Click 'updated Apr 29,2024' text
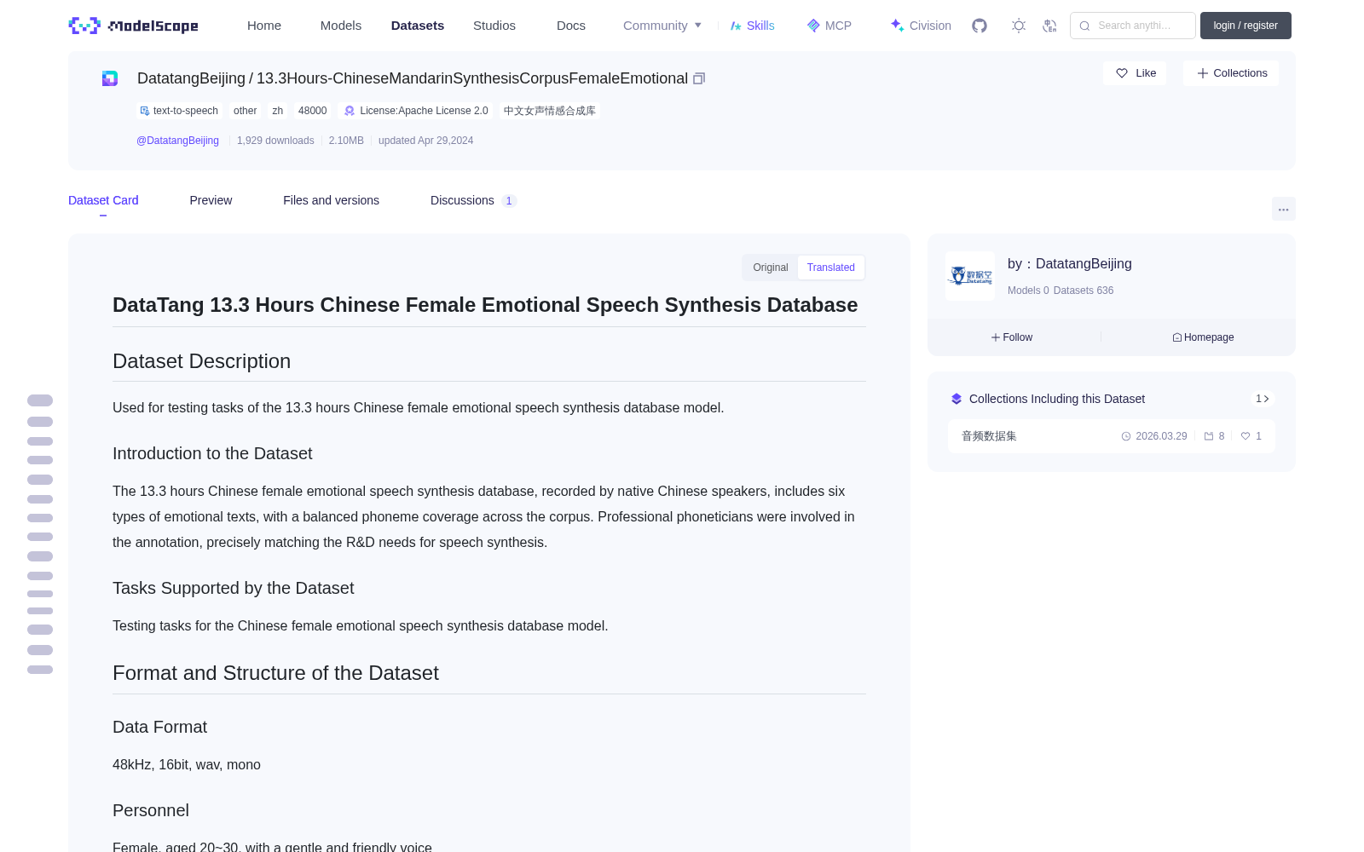The image size is (1364, 852). click(x=425, y=141)
